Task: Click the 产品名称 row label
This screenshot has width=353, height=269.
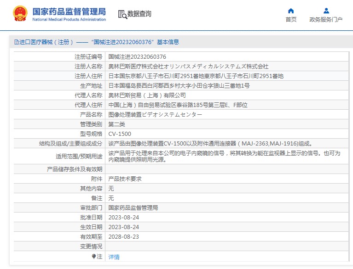Action: [x=91, y=115]
